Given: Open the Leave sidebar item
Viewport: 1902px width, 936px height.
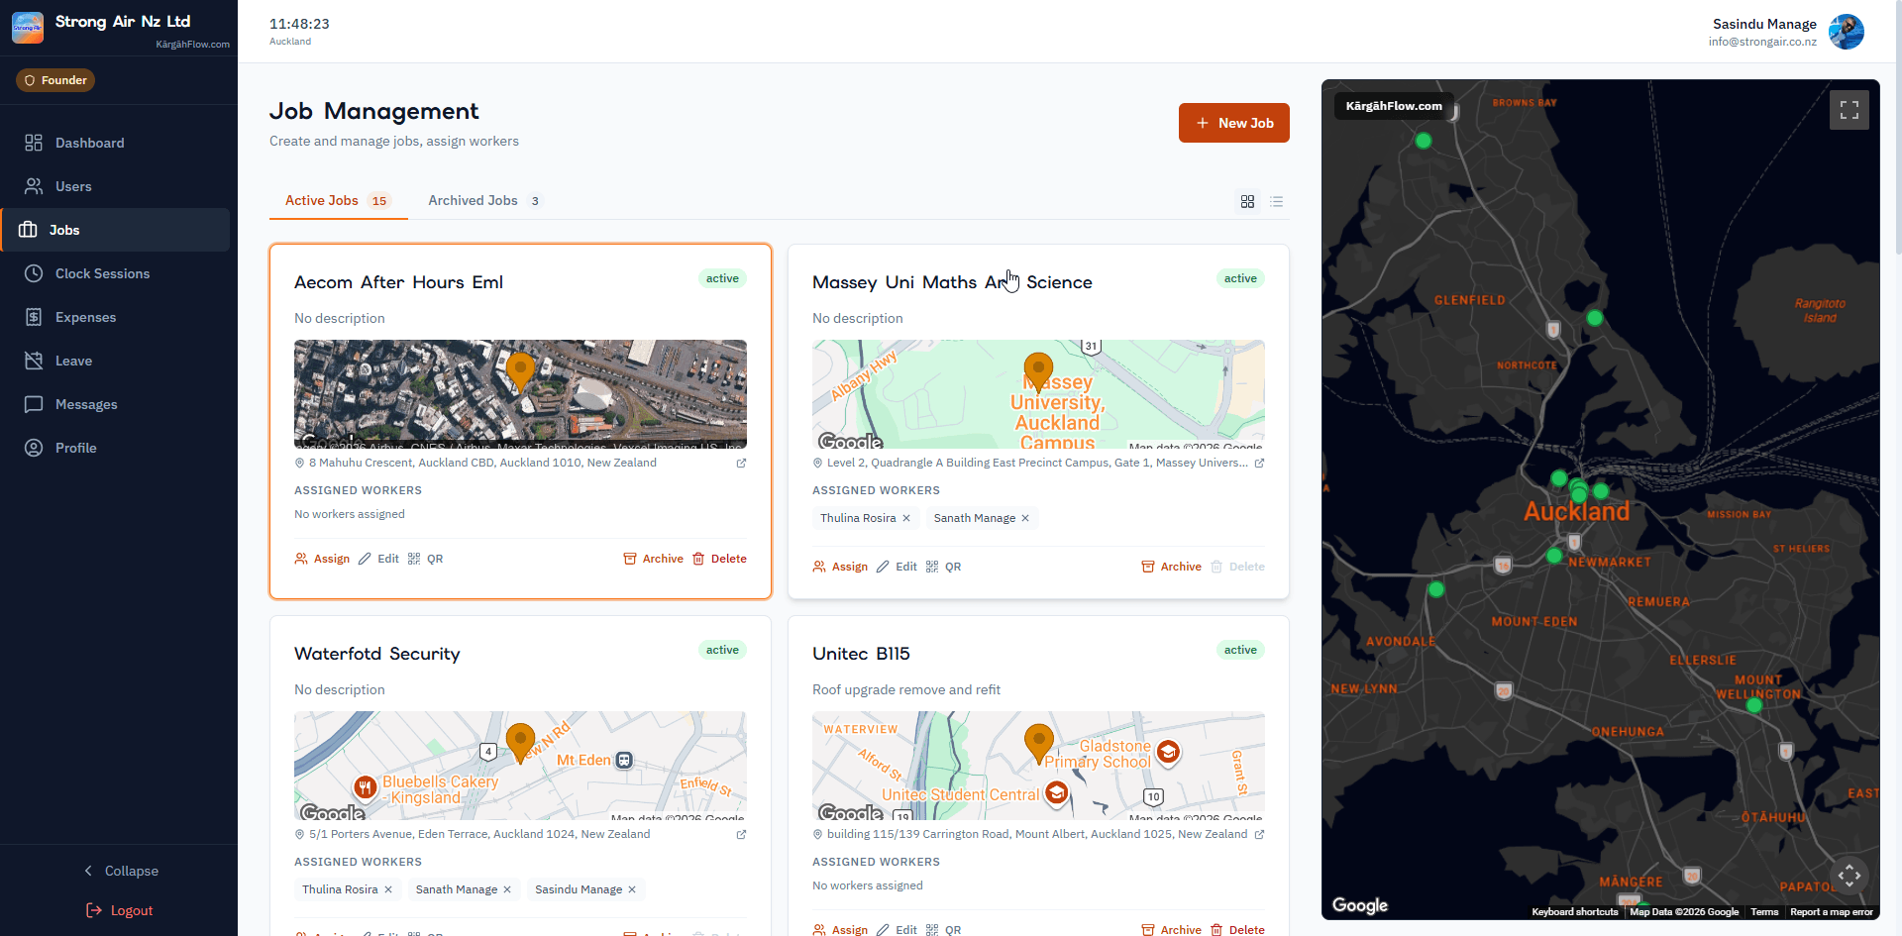Looking at the screenshot, I should (119, 361).
